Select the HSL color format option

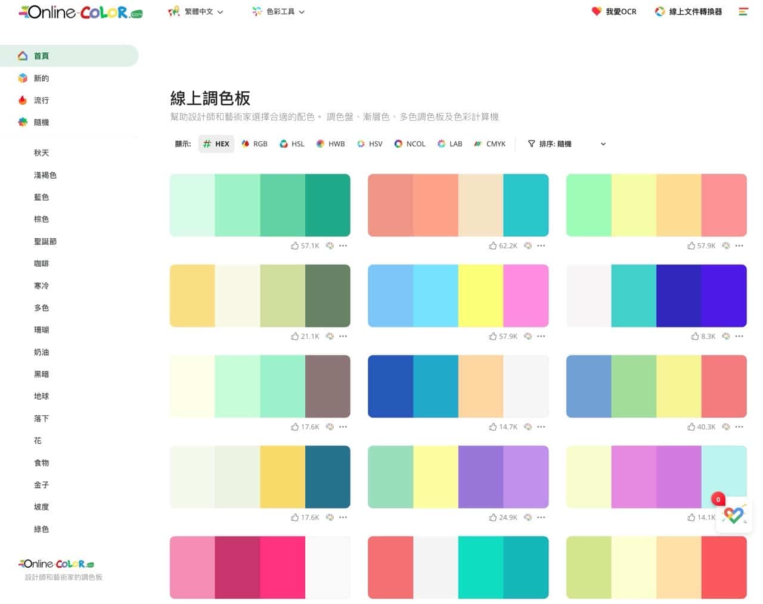pyautogui.click(x=292, y=144)
